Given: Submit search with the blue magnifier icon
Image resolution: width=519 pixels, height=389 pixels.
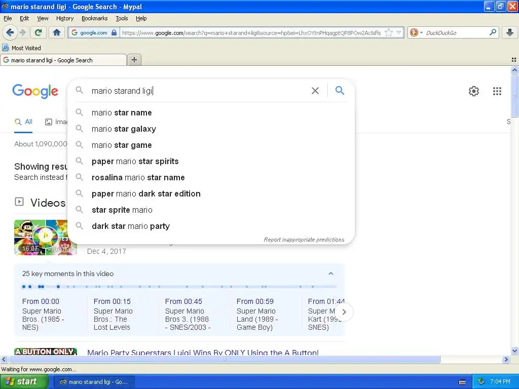Looking at the screenshot, I should coord(340,90).
